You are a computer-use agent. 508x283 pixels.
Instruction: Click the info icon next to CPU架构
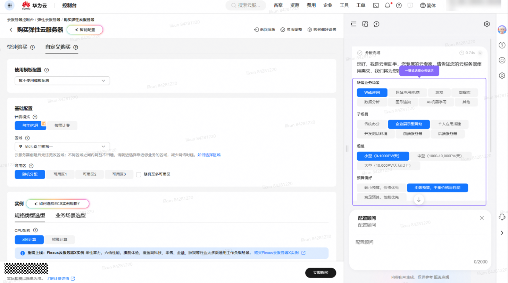tap(35, 230)
